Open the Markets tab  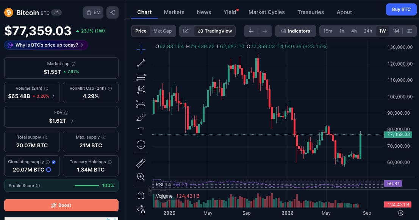(174, 12)
